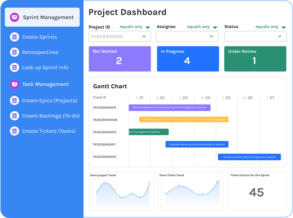293x218 pixels.
Task: Expand the Assignee combo box
Action: tap(187, 36)
